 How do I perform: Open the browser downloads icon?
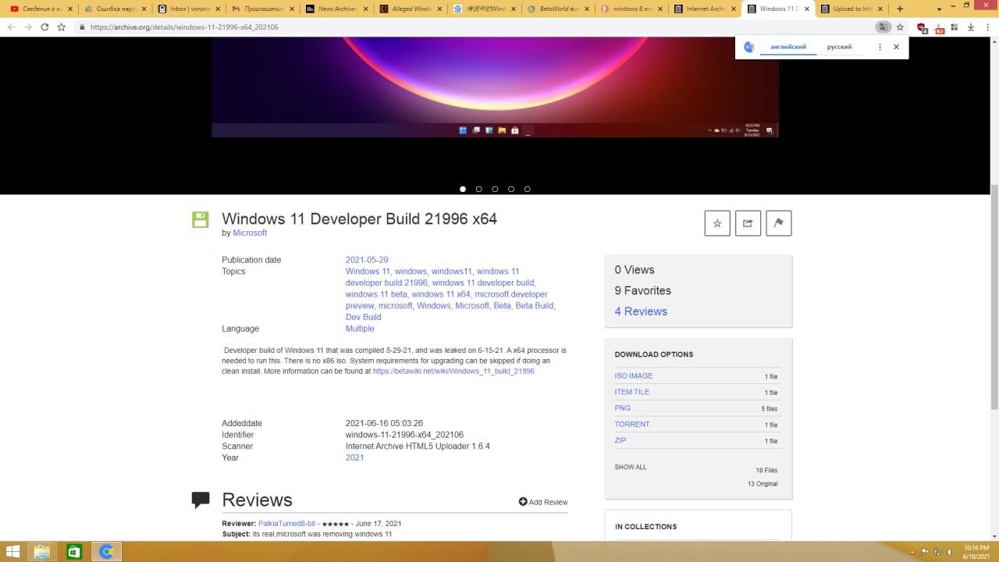(x=971, y=27)
